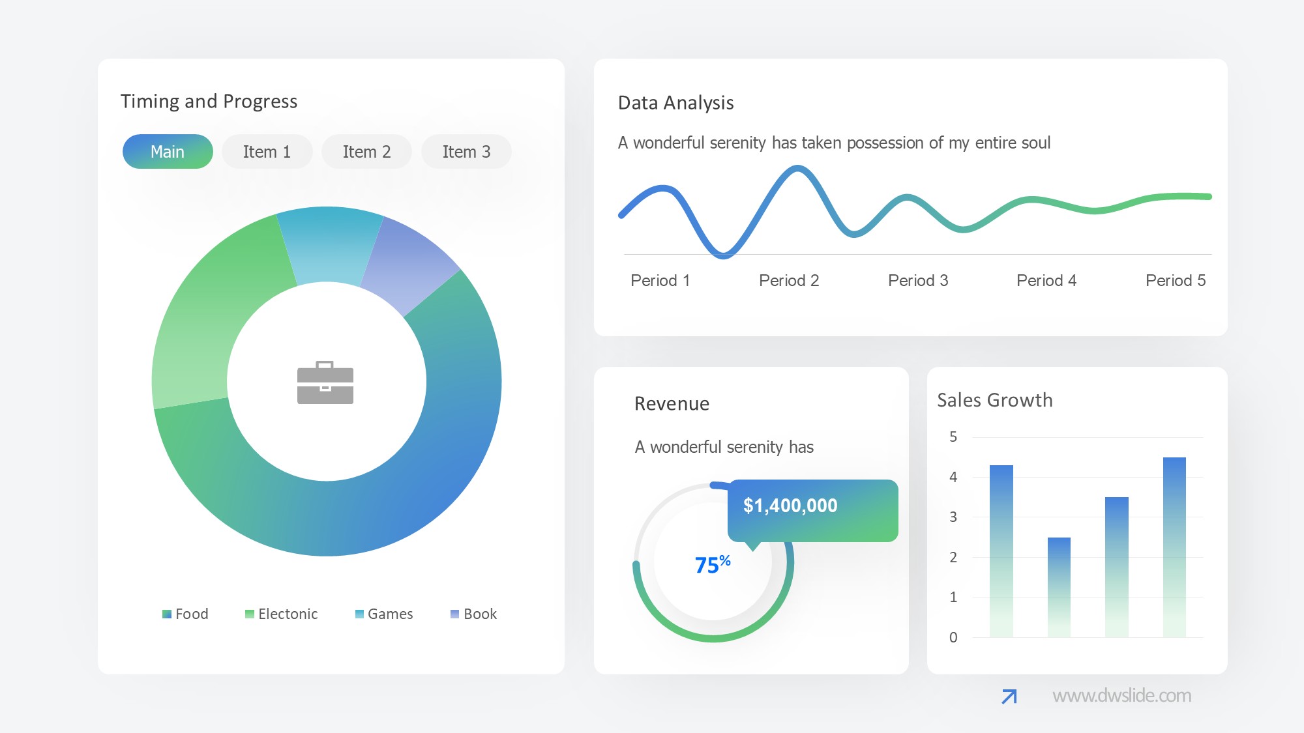Click the Data Analysis heading

point(675,103)
